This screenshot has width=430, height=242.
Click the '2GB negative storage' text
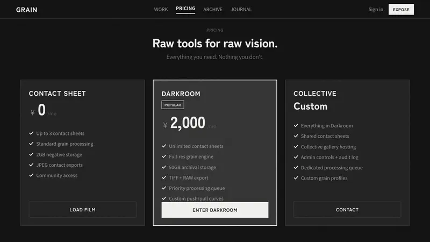pyautogui.click(x=59, y=154)
